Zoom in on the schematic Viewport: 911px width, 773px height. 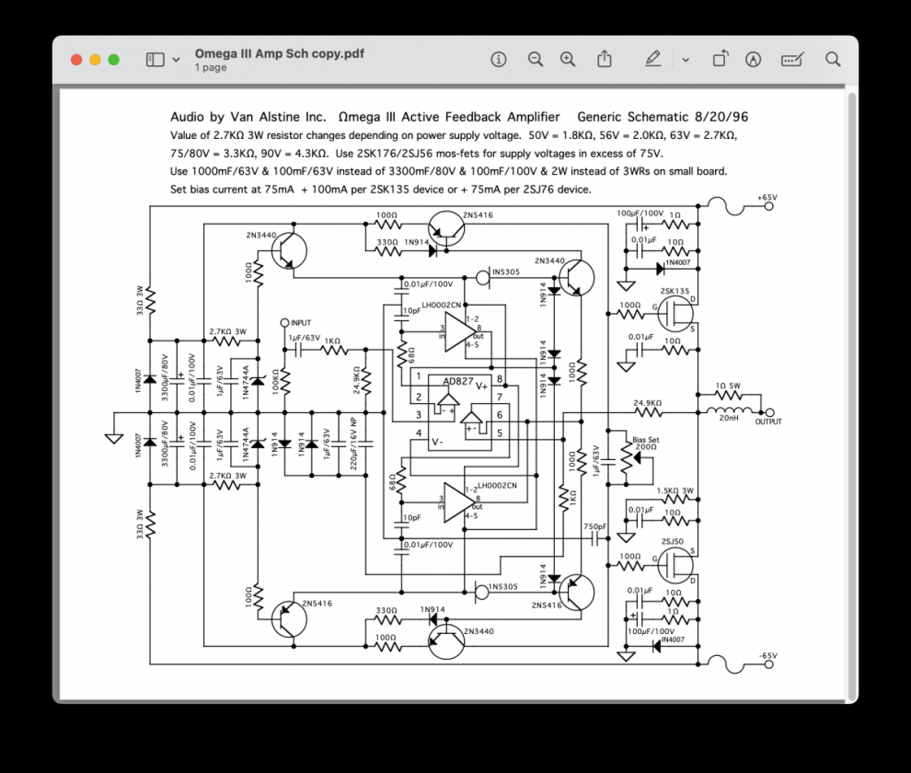568,59
